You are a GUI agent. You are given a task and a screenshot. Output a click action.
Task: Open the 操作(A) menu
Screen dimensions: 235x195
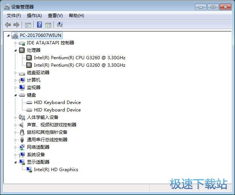click(34, 16)
